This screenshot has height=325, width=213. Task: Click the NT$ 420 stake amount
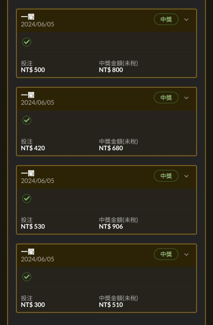33,148
